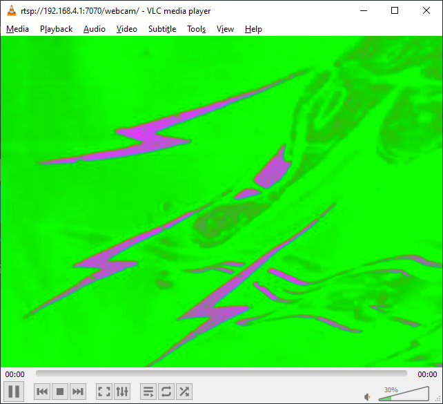Close the VLC media player window
Image resolution: width=443 pixels, height=404 pixels.
pos(426,11)
